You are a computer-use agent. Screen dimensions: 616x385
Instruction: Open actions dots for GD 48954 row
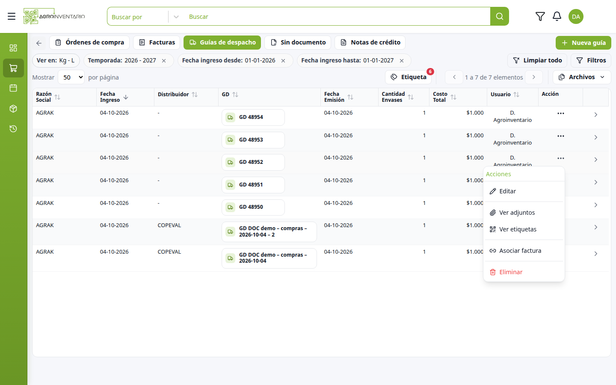point(561,113)
